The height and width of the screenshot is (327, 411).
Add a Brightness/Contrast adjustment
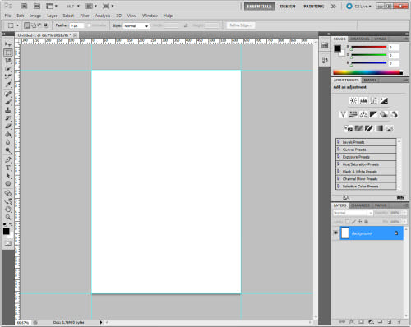pos(353,100)
